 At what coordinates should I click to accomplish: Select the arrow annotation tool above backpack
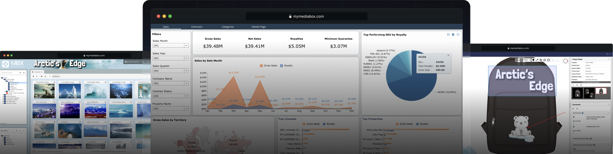click(537, 60)
